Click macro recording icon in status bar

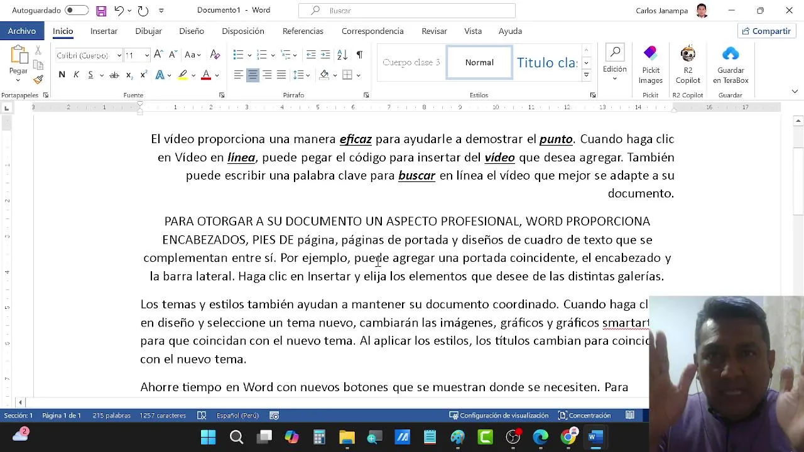[274, 416]
